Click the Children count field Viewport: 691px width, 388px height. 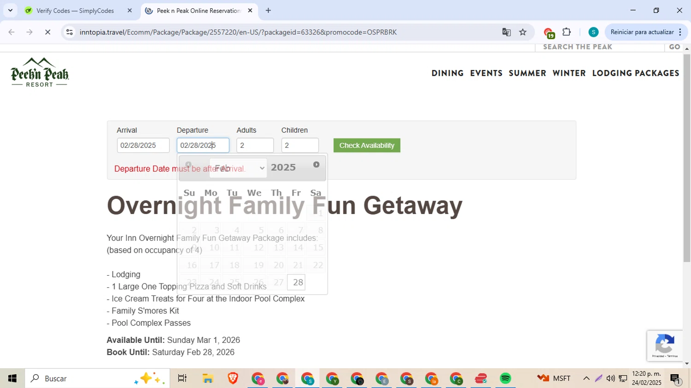pyautogui.click(x=300, y=145)
